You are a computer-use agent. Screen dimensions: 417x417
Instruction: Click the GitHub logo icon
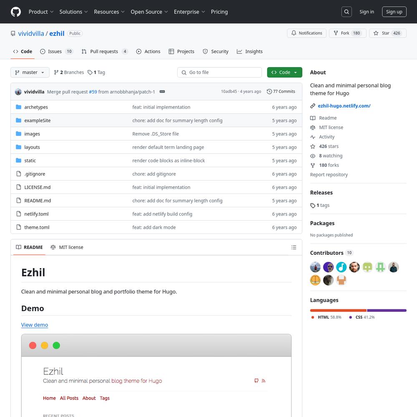click(x=15, y=12)
